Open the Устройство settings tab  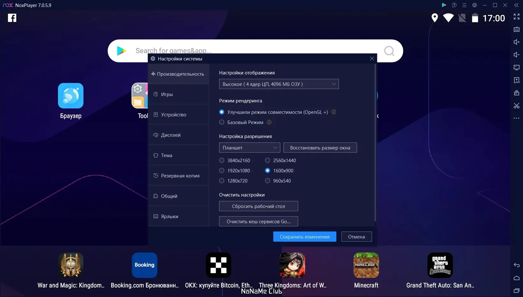click(178, 114)
